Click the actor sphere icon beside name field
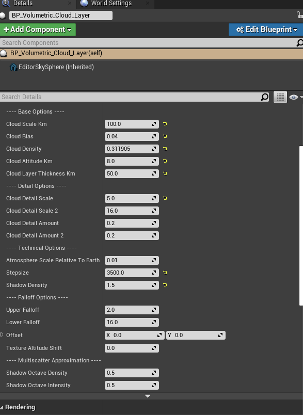 (3, 15)
